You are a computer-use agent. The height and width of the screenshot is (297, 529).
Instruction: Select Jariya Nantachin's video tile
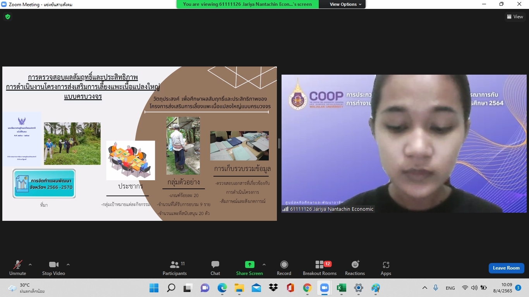404,143
